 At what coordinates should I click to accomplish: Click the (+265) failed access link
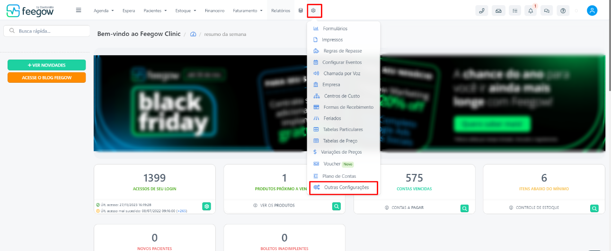[x=182, y=211]
